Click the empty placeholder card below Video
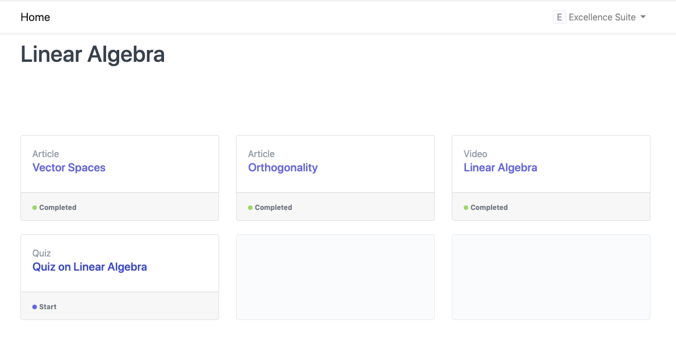676x358 pixels. (x=551, y=277)
